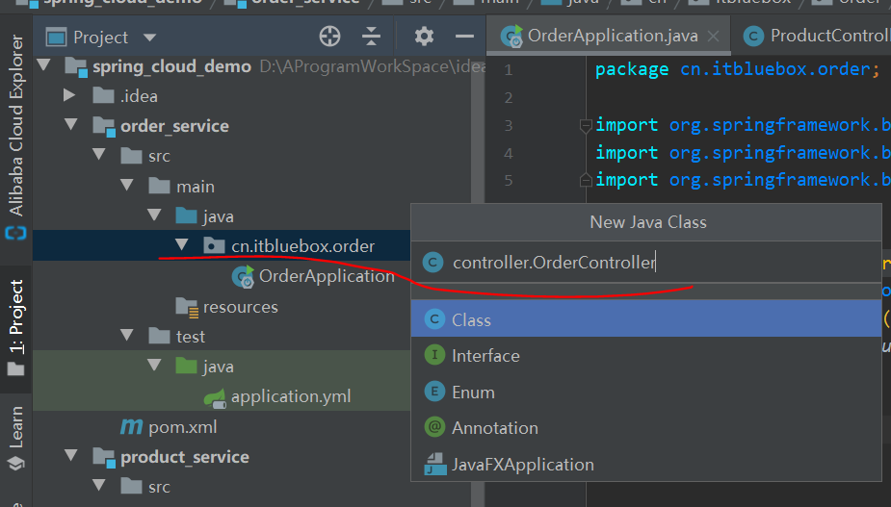Open the Learn side tool window
The height and width of the screenshot is (507, 891).
click(x=16, y=438)
